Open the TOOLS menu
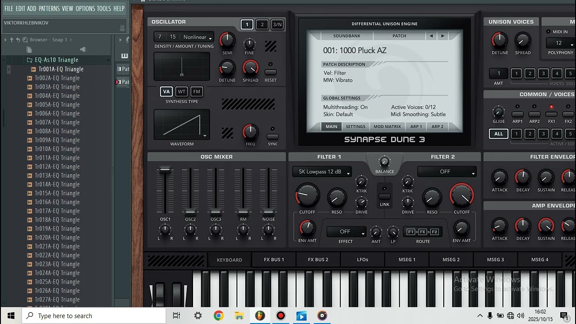 [x=104, y=9]
